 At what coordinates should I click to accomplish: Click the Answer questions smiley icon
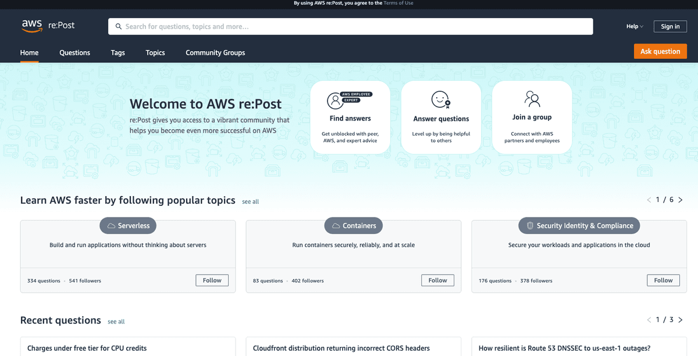[440, 100]
